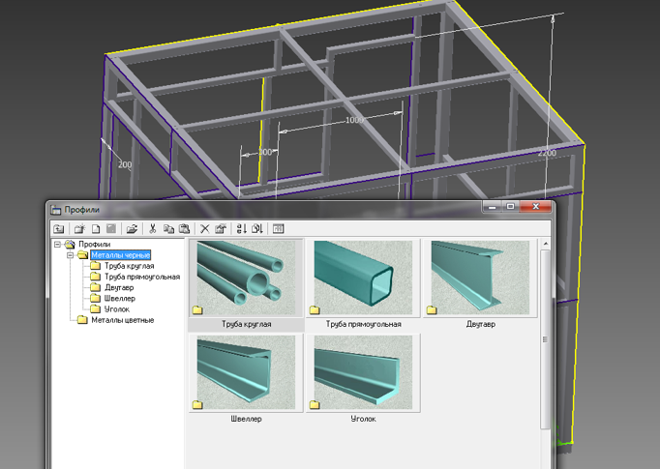Screen dimensions: 660x469
Task: Click the properties icon in toolbar
Action: [221, 229]
